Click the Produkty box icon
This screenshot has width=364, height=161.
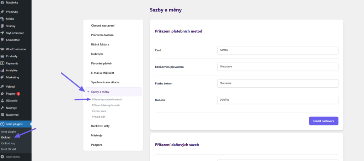click(2, 56)
